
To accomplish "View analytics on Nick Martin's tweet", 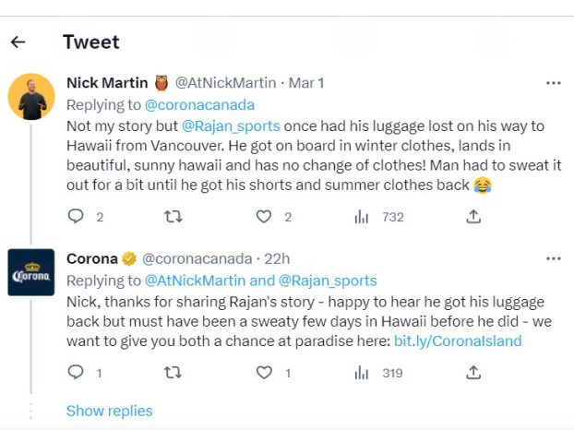I will point(362,217).
